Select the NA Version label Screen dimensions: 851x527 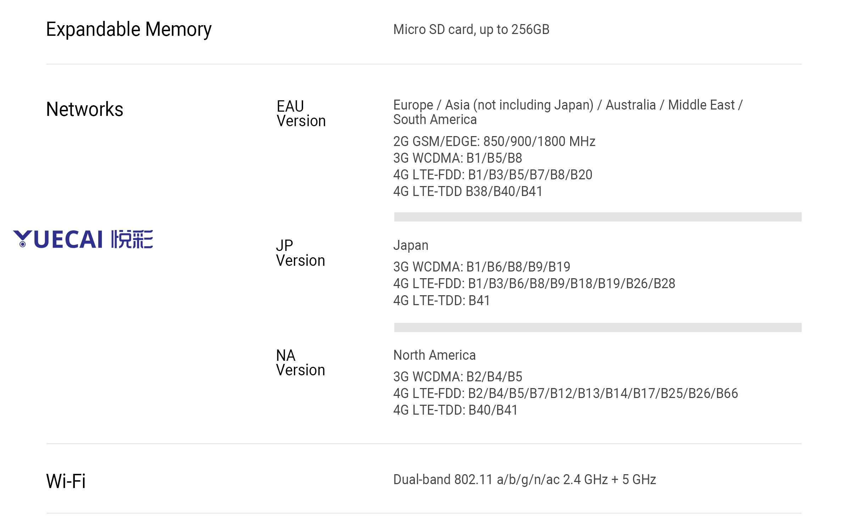(300, 363)
